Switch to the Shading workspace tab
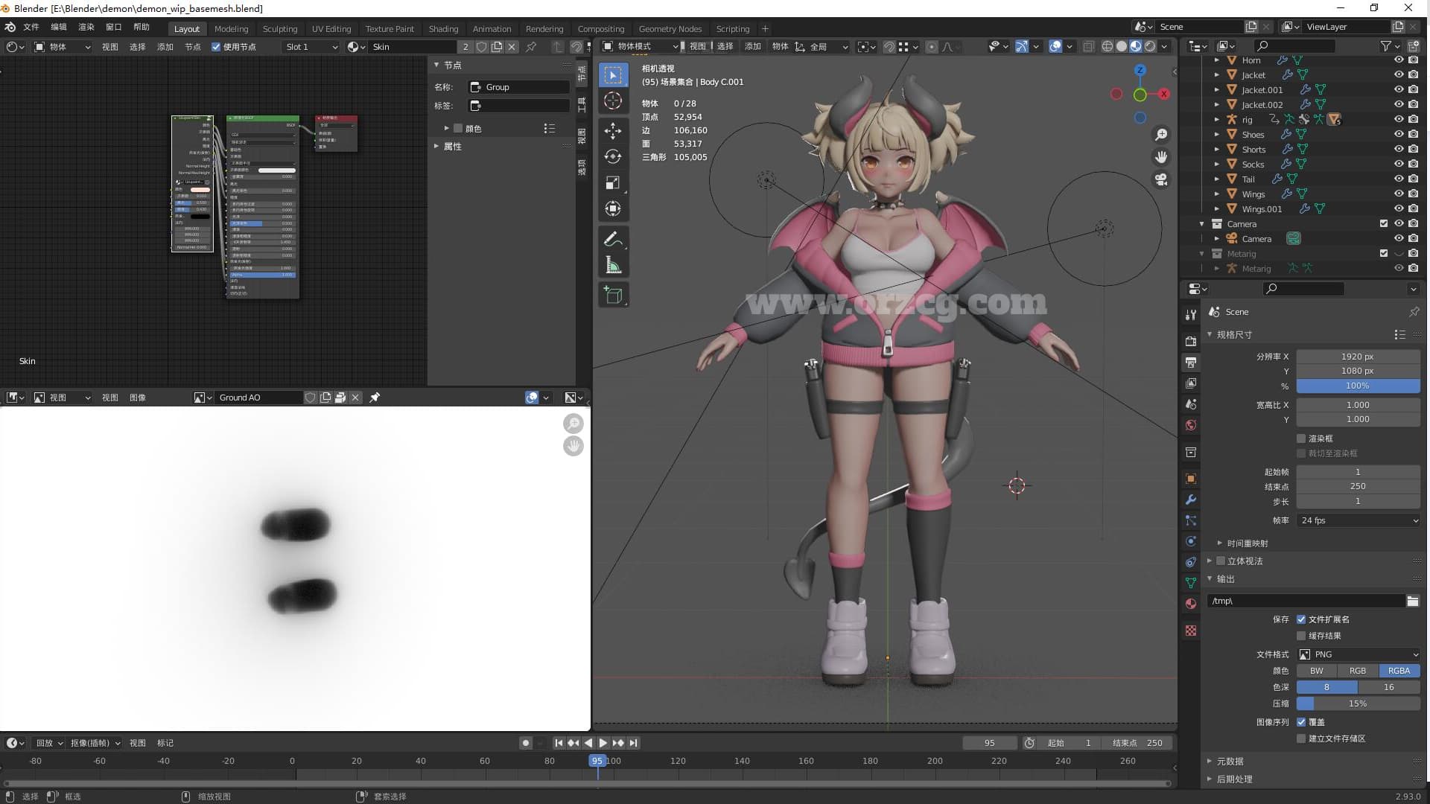 coord(443,29)
